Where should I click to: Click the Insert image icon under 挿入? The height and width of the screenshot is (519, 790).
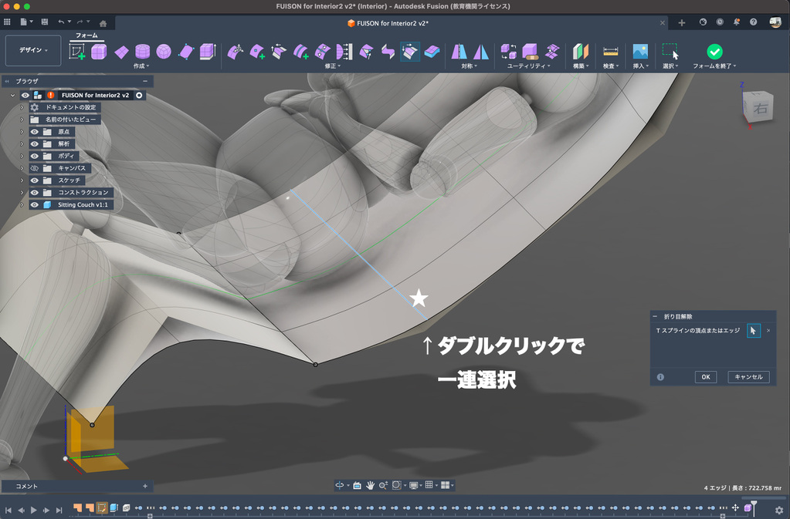pos(639,52)
